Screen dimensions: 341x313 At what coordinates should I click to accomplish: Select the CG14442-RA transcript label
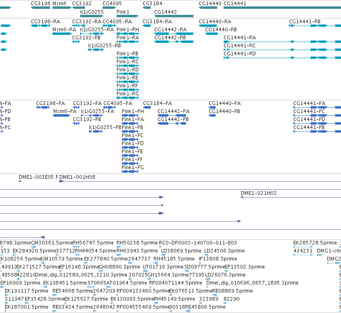coord(170,29)
